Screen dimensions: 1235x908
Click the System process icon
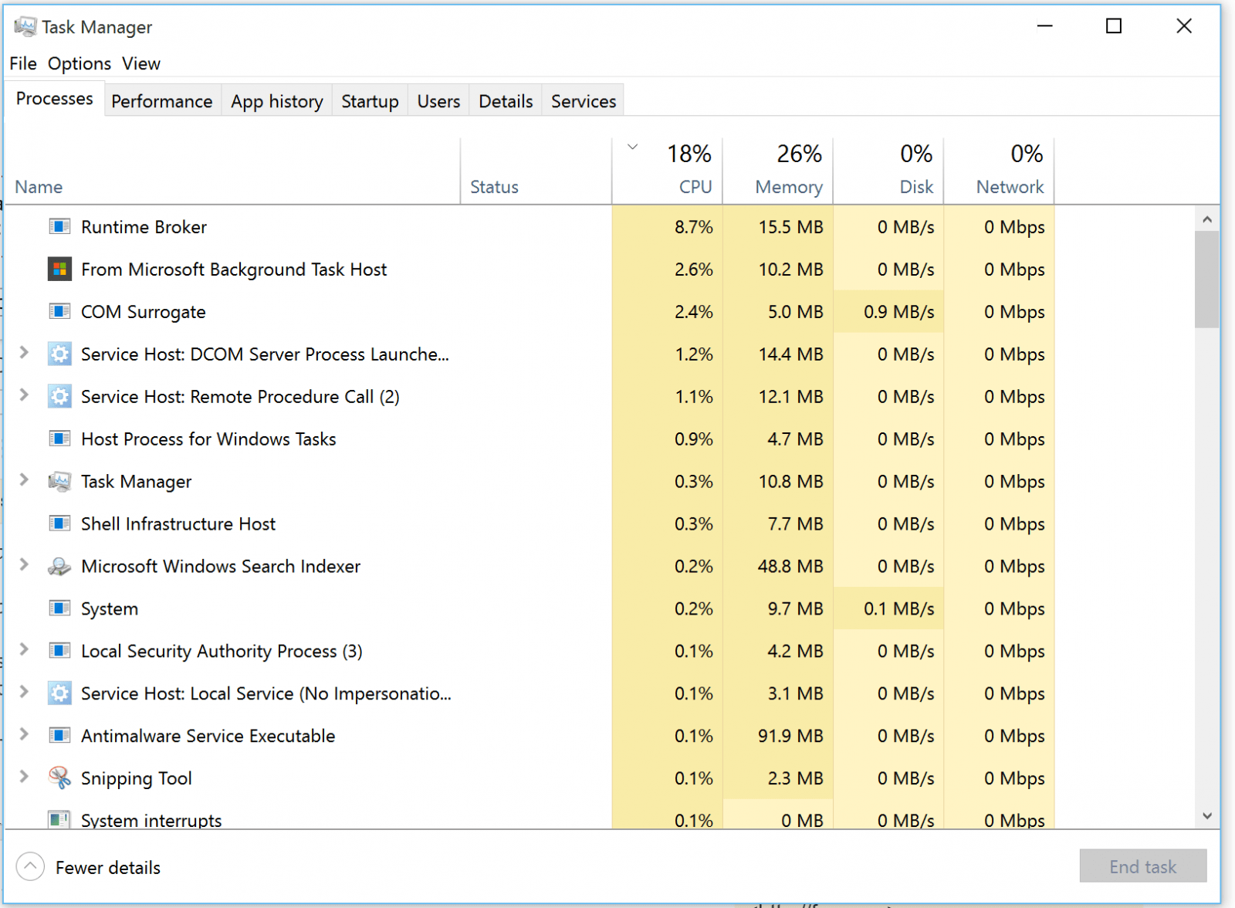pos(59,609)
